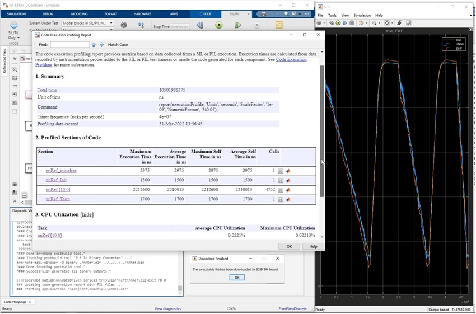The width and height of the screenshot is (476, 314).
Task: Open the Tools menu in SOC scope
Action: (333, 15)
